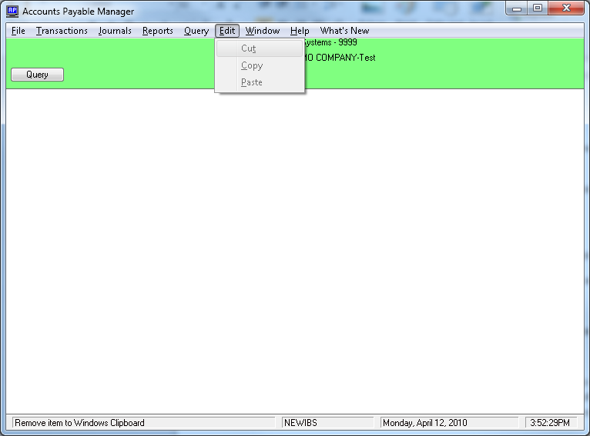Click the NEWIBS status bar panel
Screen dimensions: 590x436
click(x=328, y=423)
